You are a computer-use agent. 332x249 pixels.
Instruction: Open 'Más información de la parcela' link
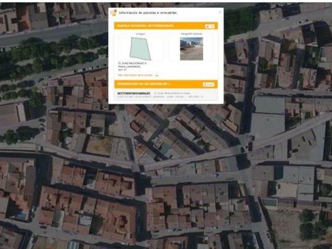[135, 75]
